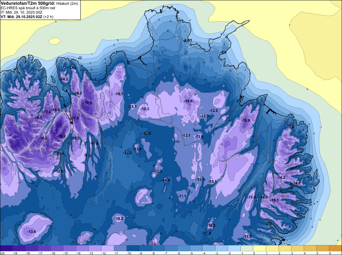Click the -16.1 temperature label
342x255 pixels.
click(x=38, y=118)
